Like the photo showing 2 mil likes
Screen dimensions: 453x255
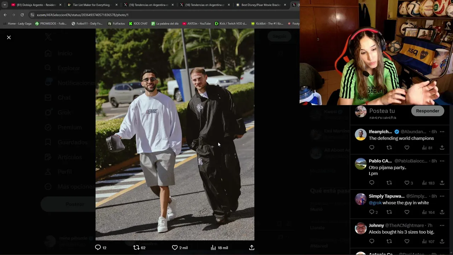tap(180, 248)
